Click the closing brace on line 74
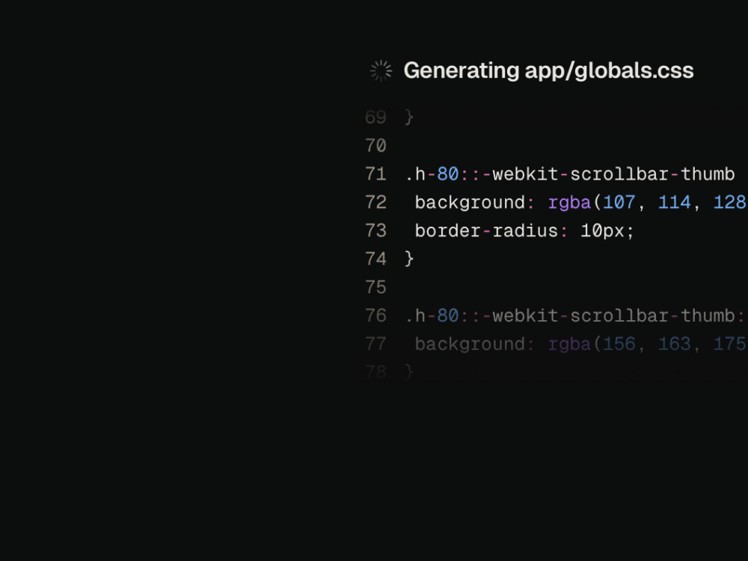This screenshot has width=748, height=561. (409, 259)
